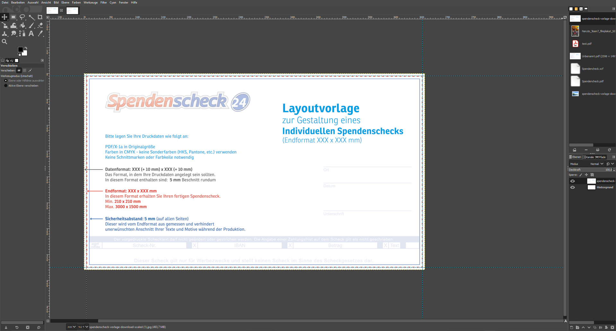
Task: Select the Move tool
Action: [4, 17]
